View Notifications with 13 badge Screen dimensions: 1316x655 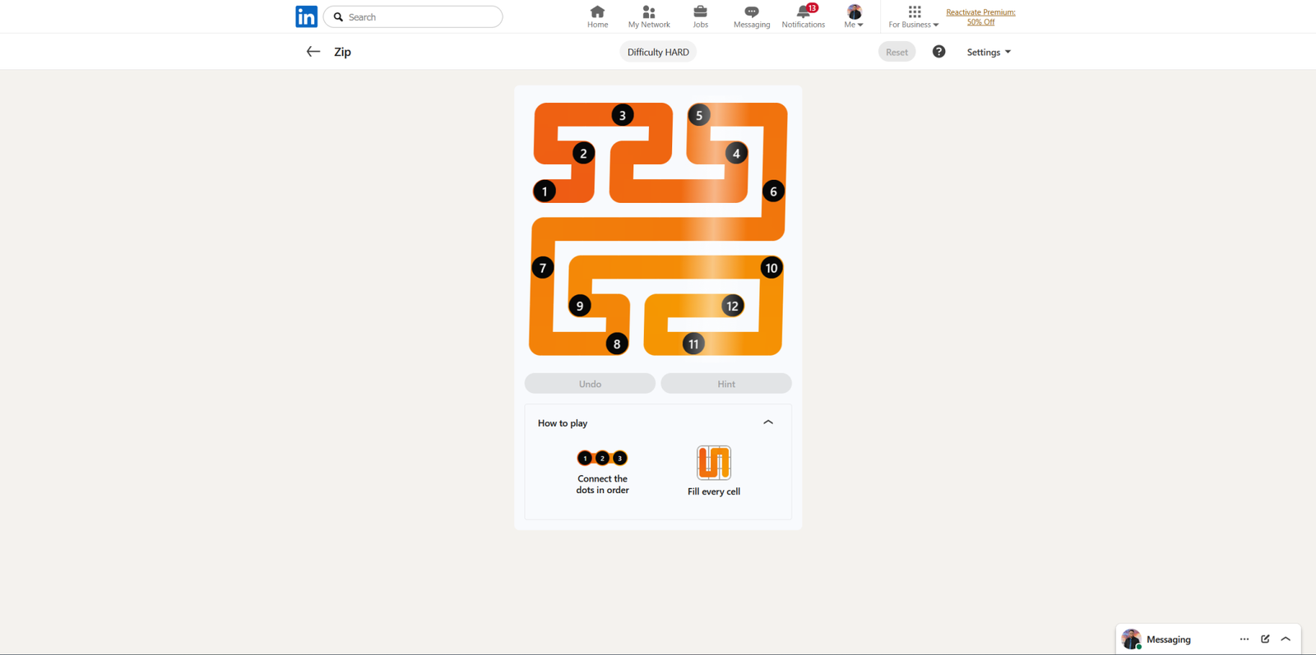[x=803, y=16]
